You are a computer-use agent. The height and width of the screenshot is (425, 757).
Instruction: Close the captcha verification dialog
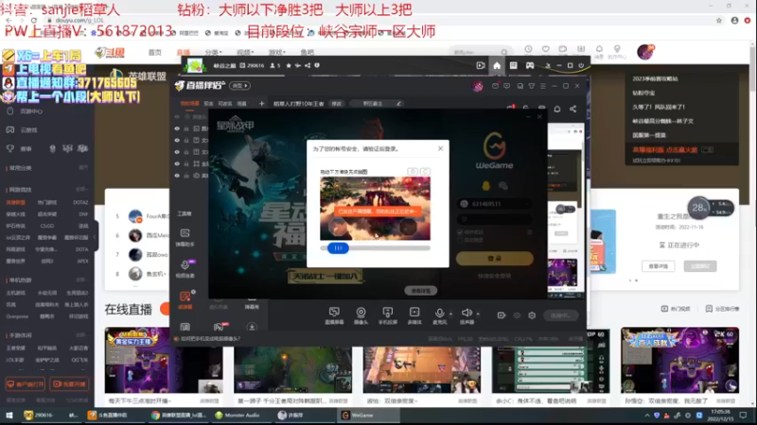(x=440, y=148)
